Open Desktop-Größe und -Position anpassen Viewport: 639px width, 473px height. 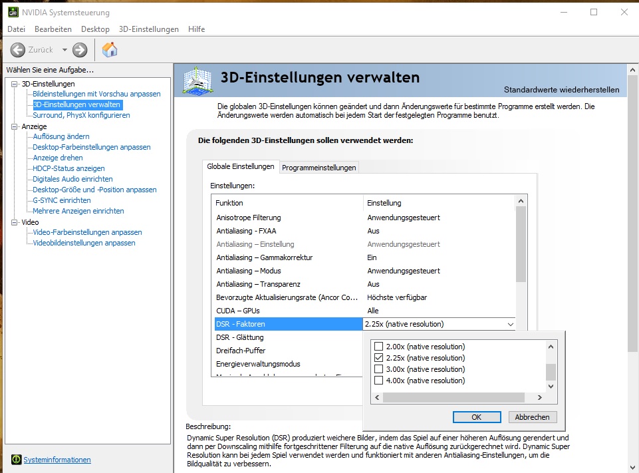pos(94,190)
